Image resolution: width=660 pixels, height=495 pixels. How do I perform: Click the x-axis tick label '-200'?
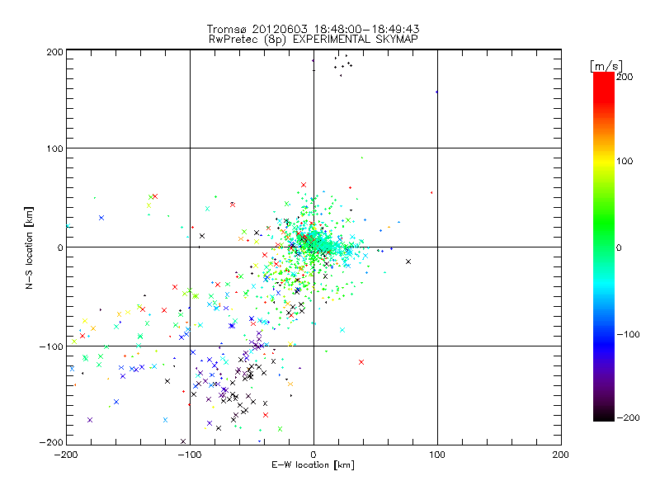pos(66,455)
